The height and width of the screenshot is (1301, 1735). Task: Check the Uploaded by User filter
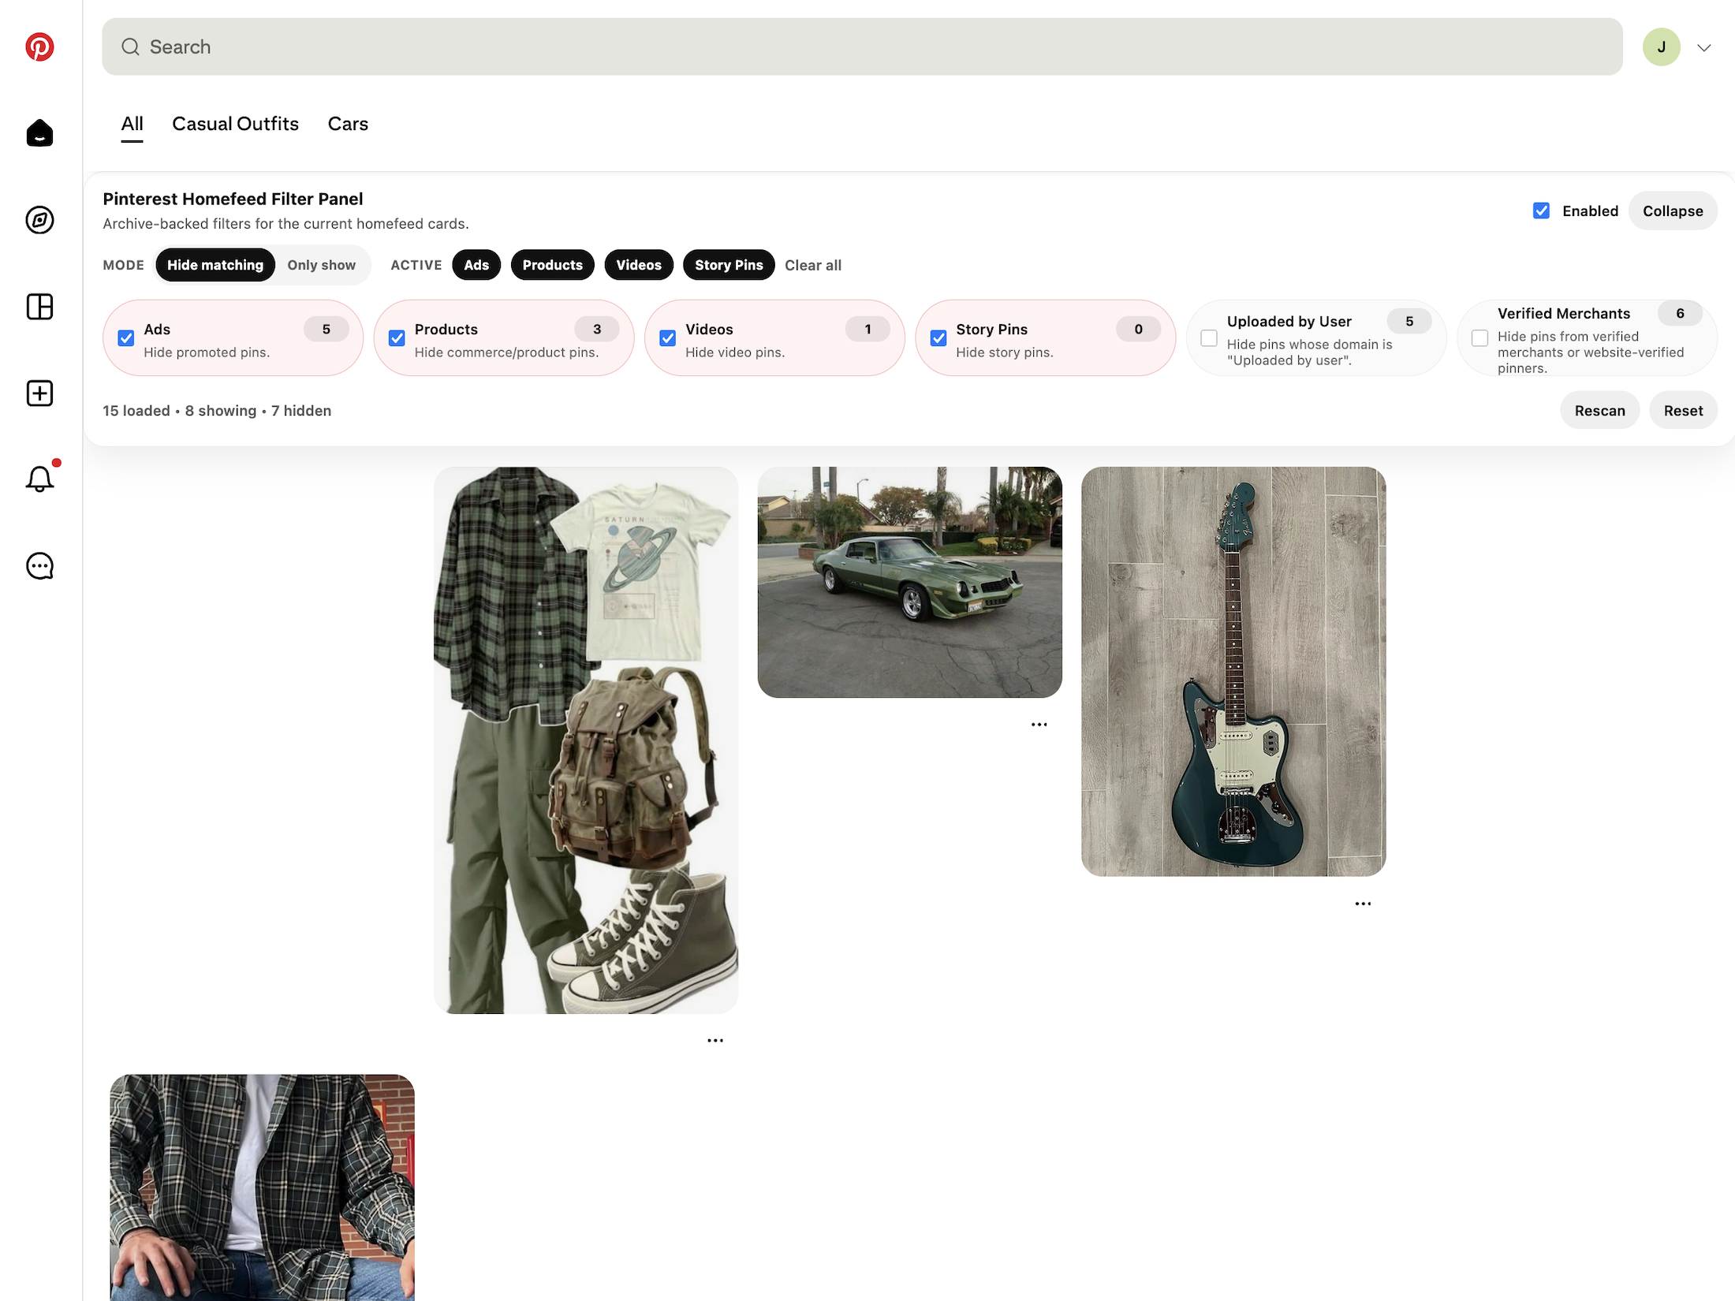[x=1208, y=338]
